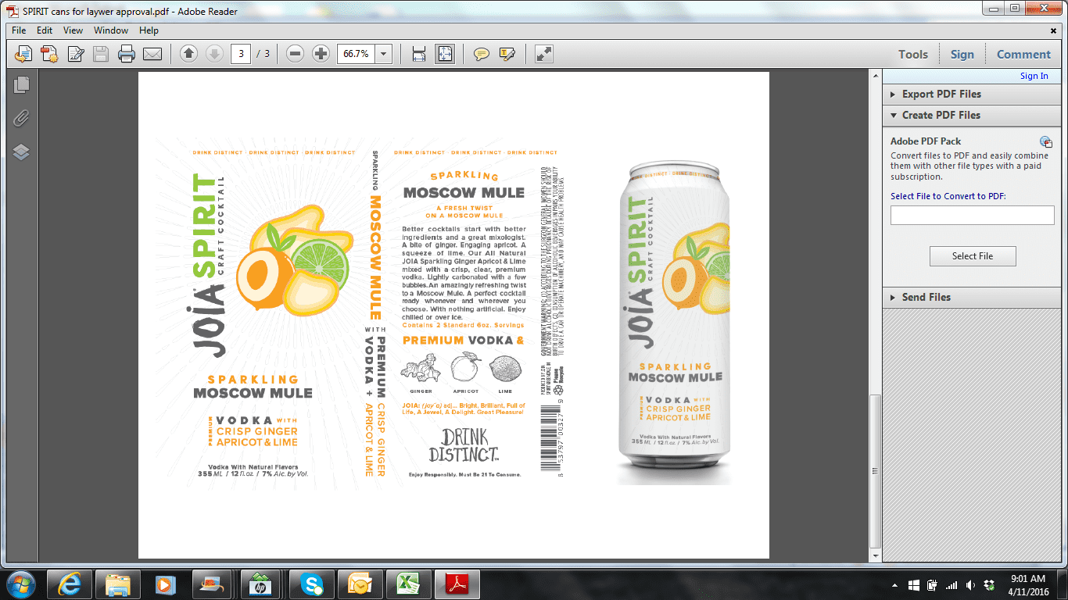Zoom in with plus button

coord(321,54)
